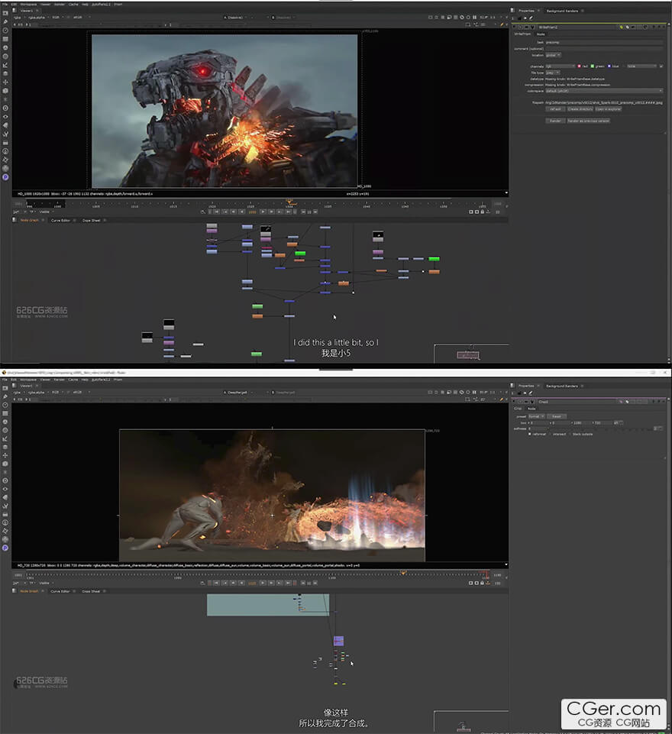The image size is (672, 734).
Task: Open the Render menu in the upper window
Action: [x=60, y=5]
